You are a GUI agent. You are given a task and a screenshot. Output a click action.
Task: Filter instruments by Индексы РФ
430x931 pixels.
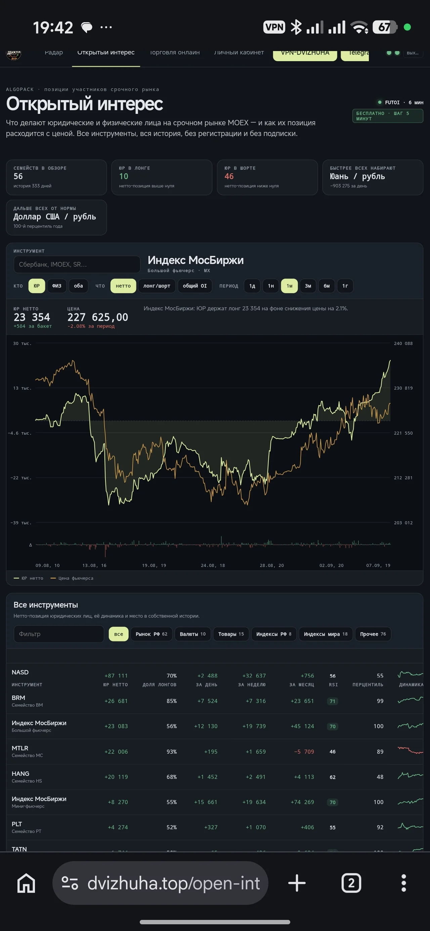(274, 634)
